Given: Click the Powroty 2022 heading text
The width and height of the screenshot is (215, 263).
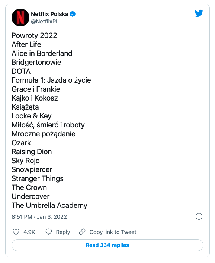Looking at the screenshot, I should (x=34, y=35).
